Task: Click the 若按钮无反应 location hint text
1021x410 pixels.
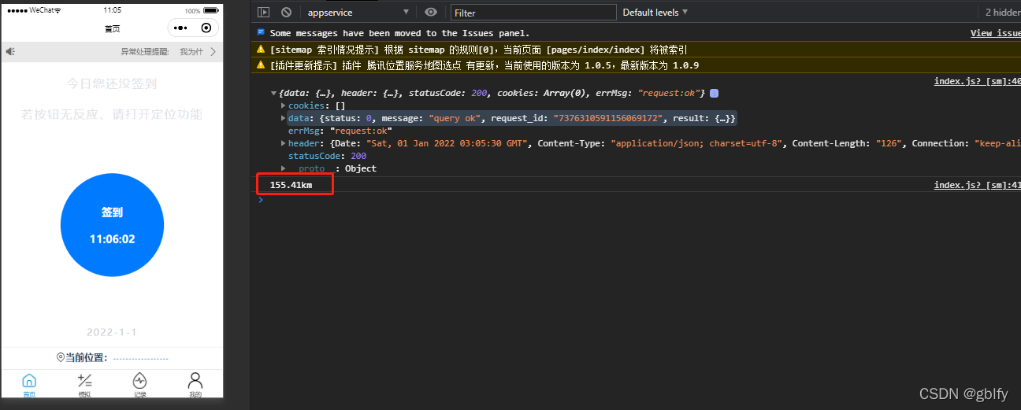Action: pos(112,115)
